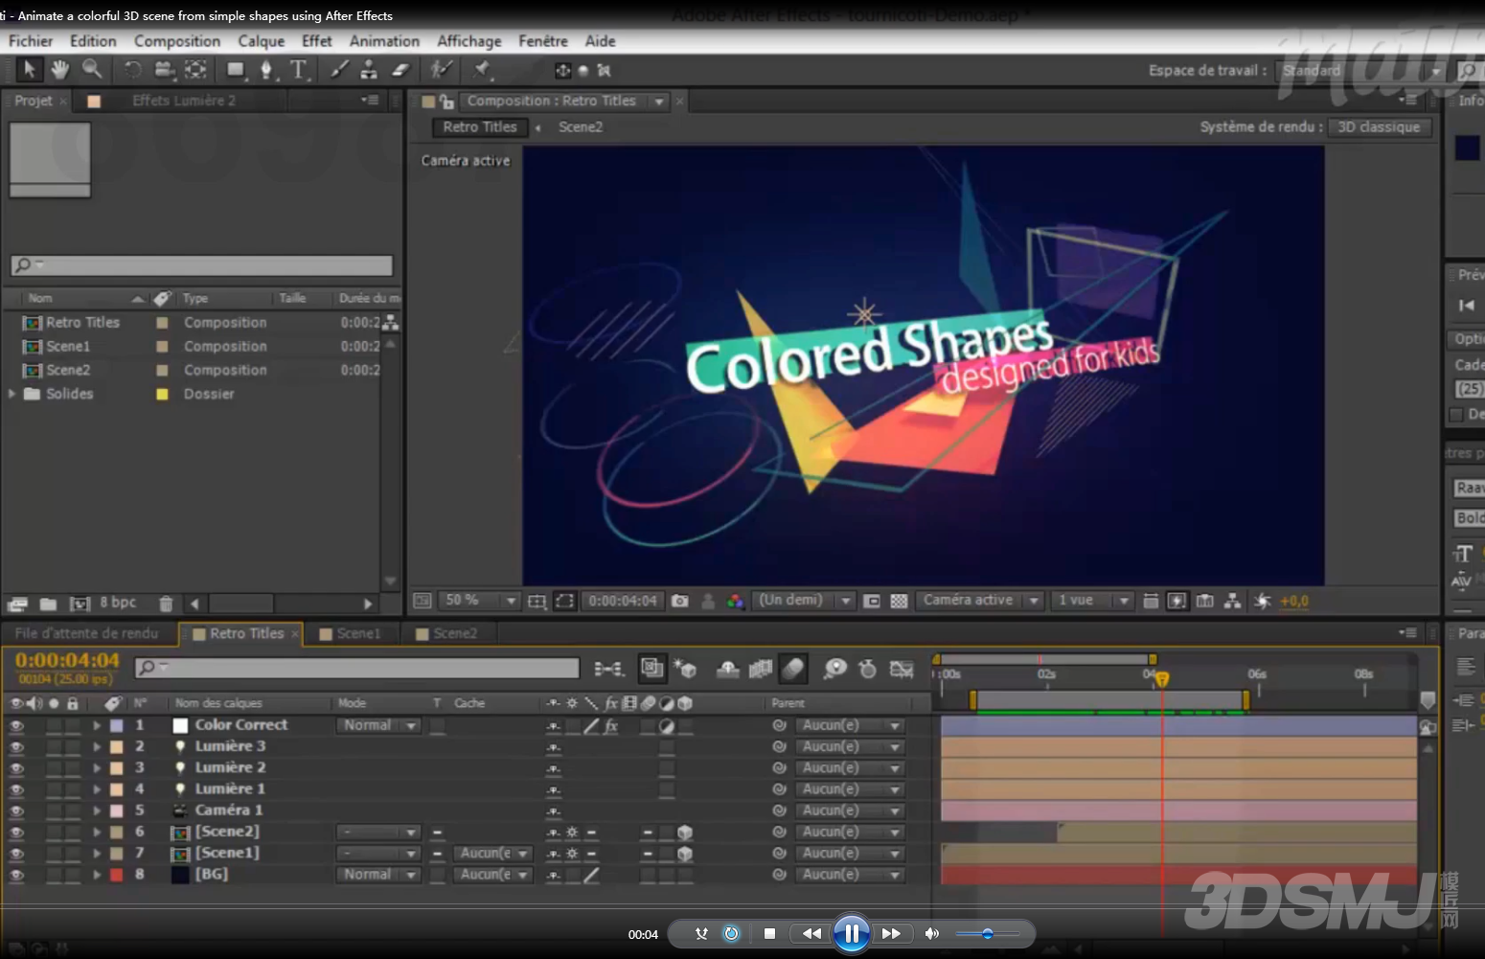
Task: Click the composition flowchart icon in viewer
Action: 1232,601
